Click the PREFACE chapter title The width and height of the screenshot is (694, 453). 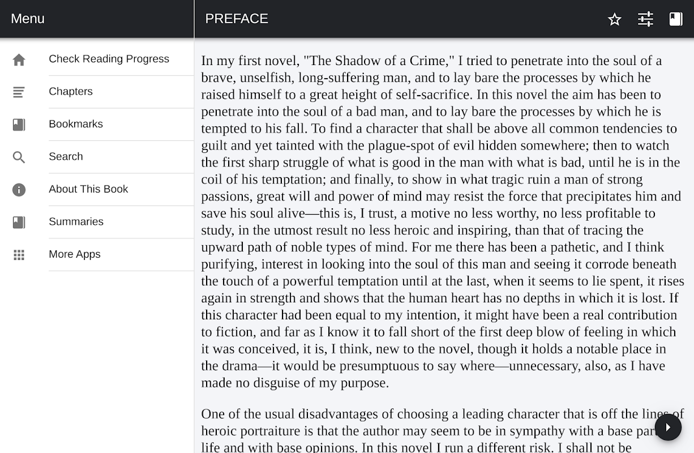click(x=237, y=19)
